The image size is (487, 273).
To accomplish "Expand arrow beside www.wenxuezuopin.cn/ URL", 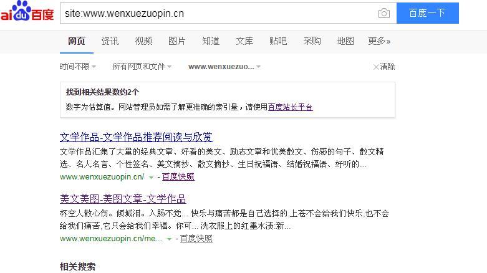I will (x=151, y=178).
